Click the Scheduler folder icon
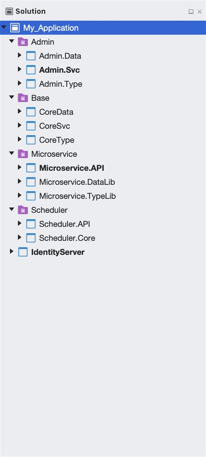Screen dimensions: 206x457 (23, 210)
